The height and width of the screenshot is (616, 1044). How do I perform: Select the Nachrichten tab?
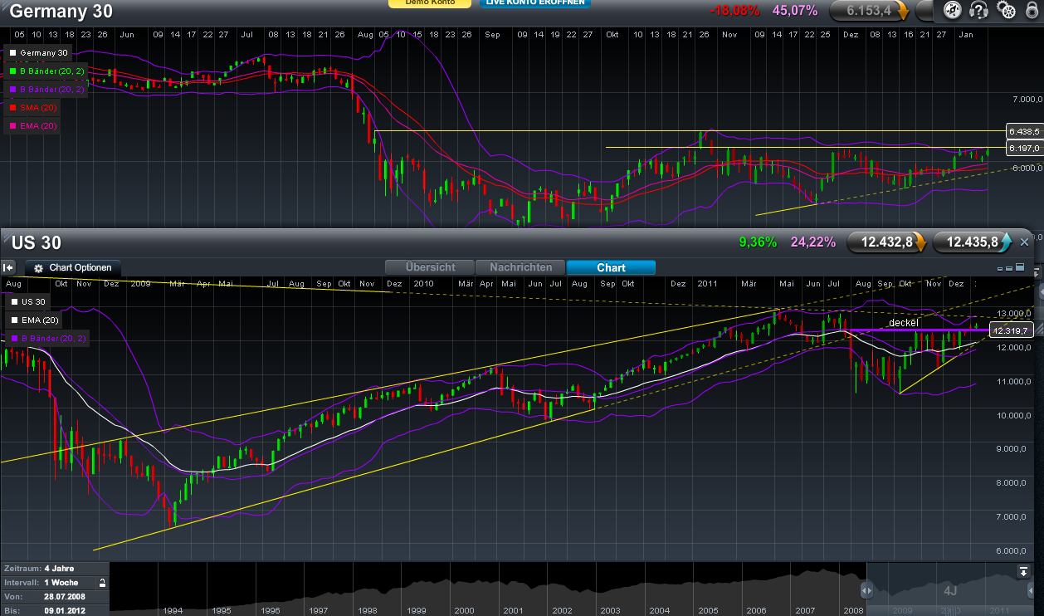(x=520, y=267)
